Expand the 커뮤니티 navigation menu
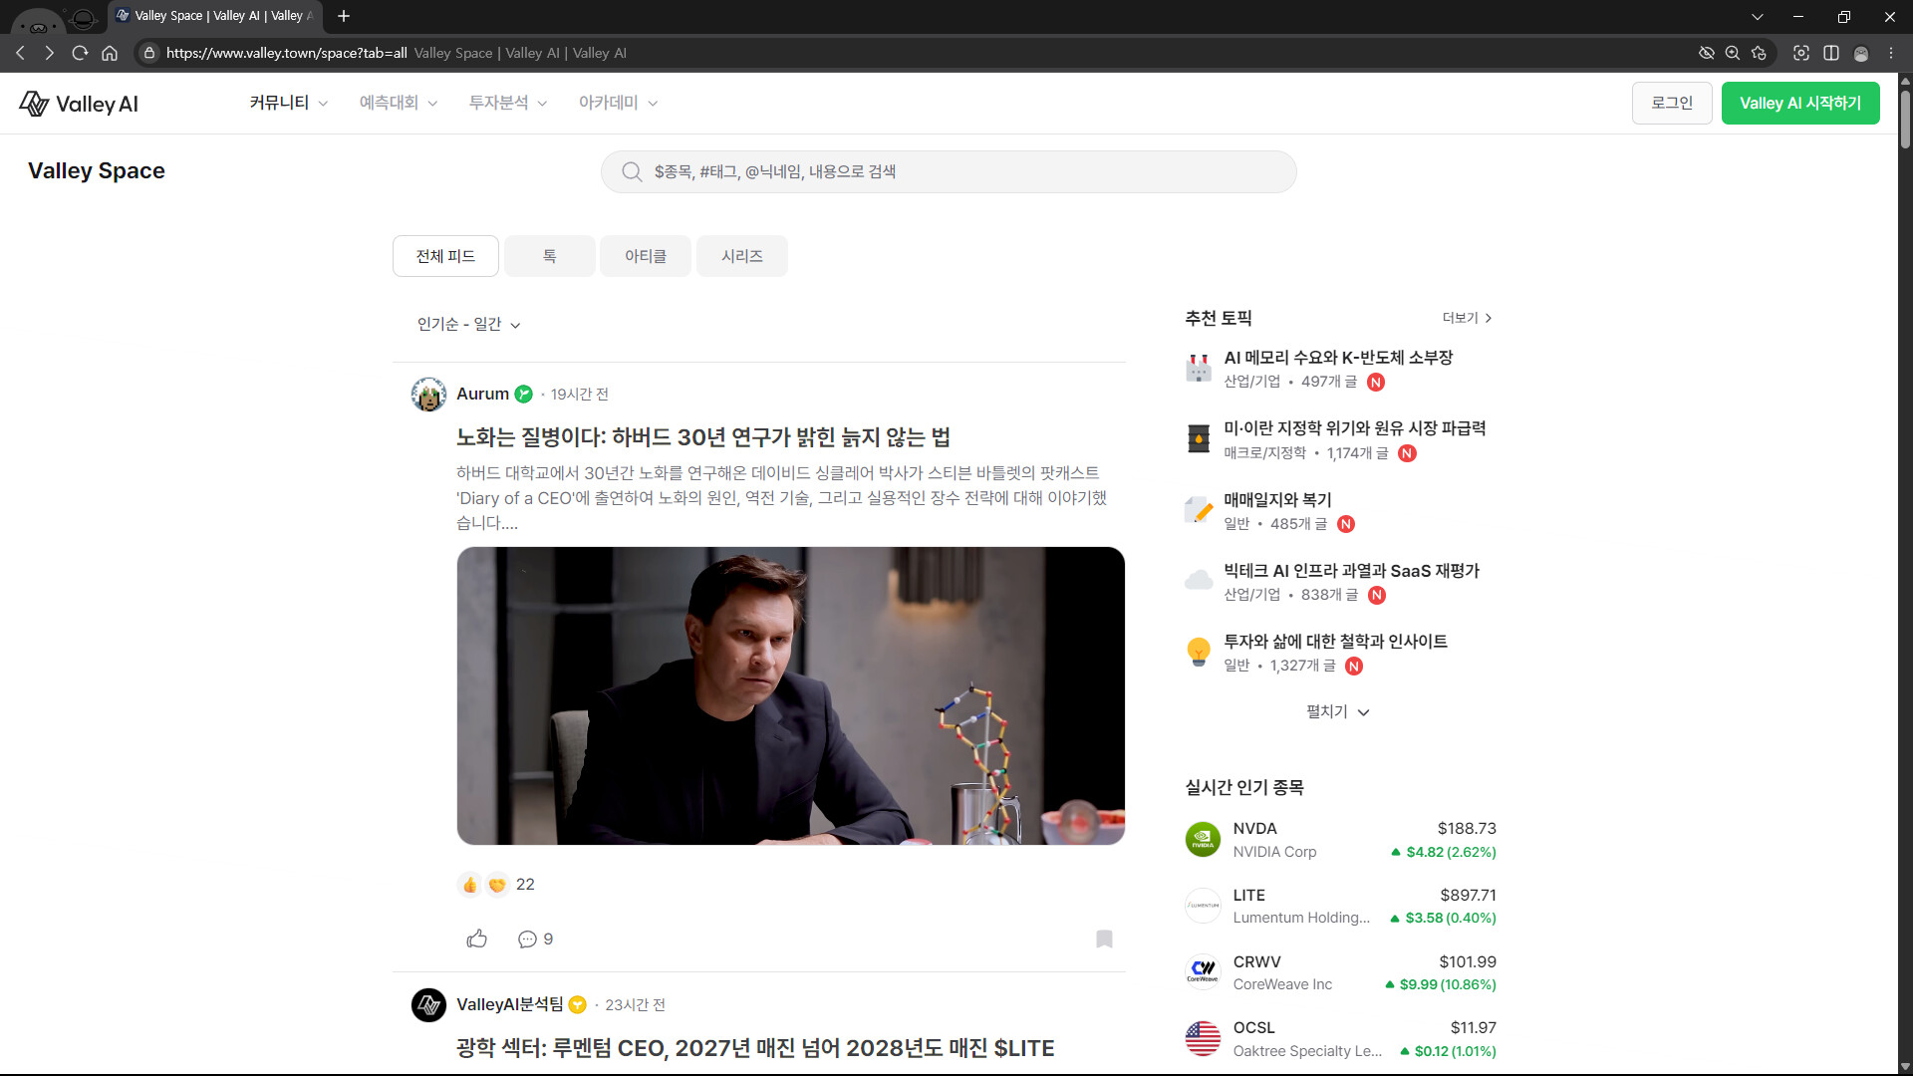This screenshot has width=1913, height=1076. point(288,103)
